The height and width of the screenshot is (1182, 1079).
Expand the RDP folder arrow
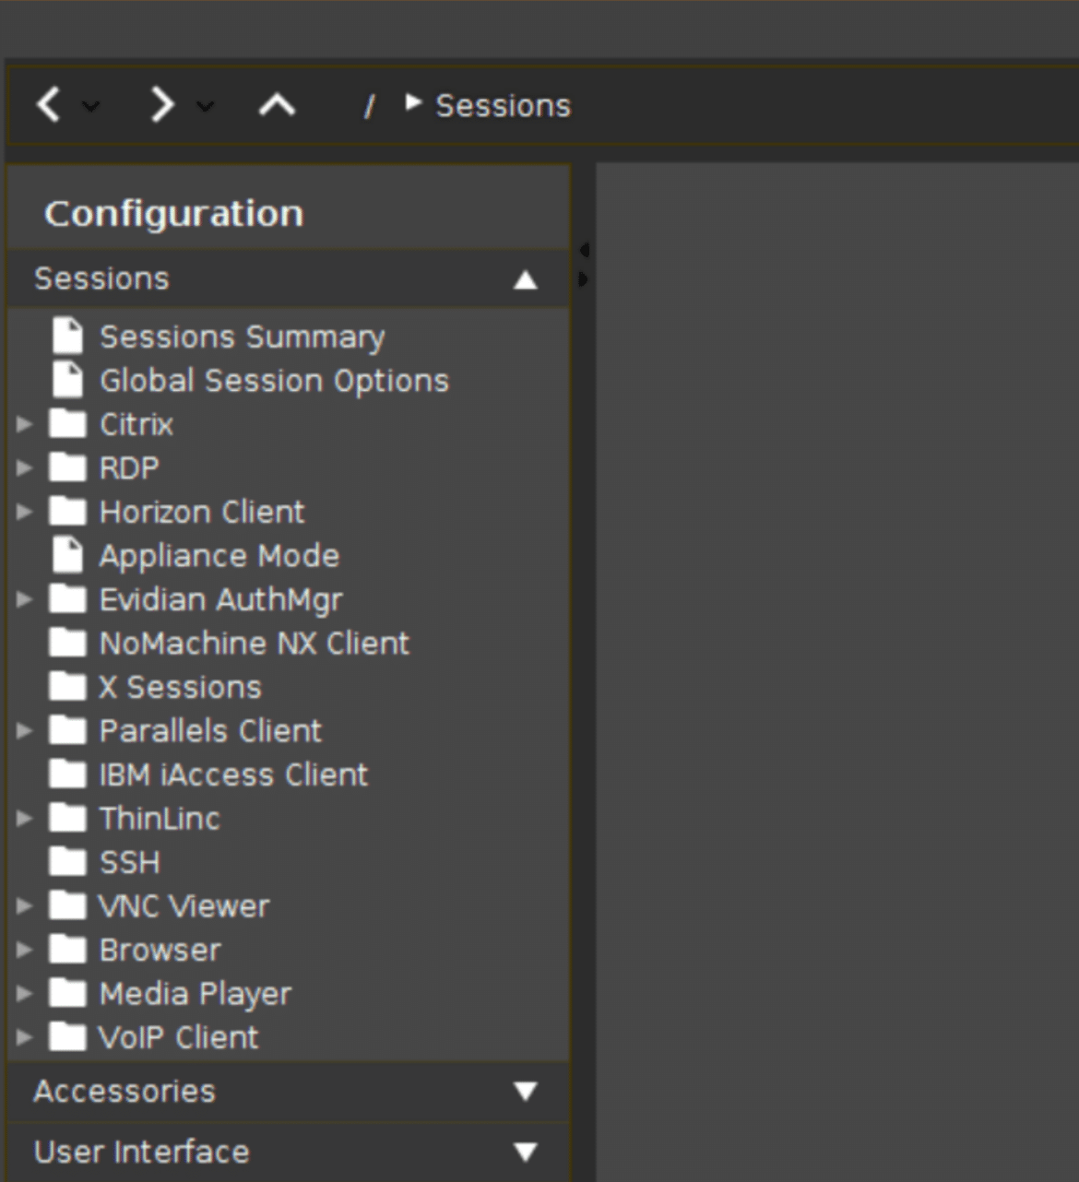pos(25,467)
